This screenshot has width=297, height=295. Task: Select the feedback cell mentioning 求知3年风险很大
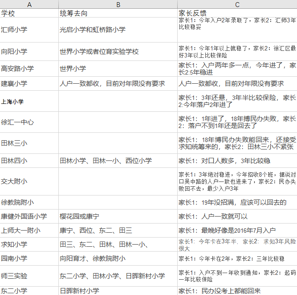click(x=237, y=244)
